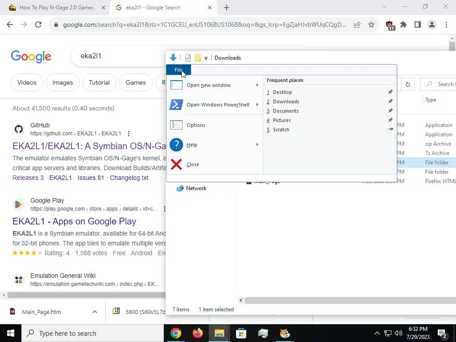Click the Share this page icon
The image size is (456, 342).
click(x=357, y=25)
